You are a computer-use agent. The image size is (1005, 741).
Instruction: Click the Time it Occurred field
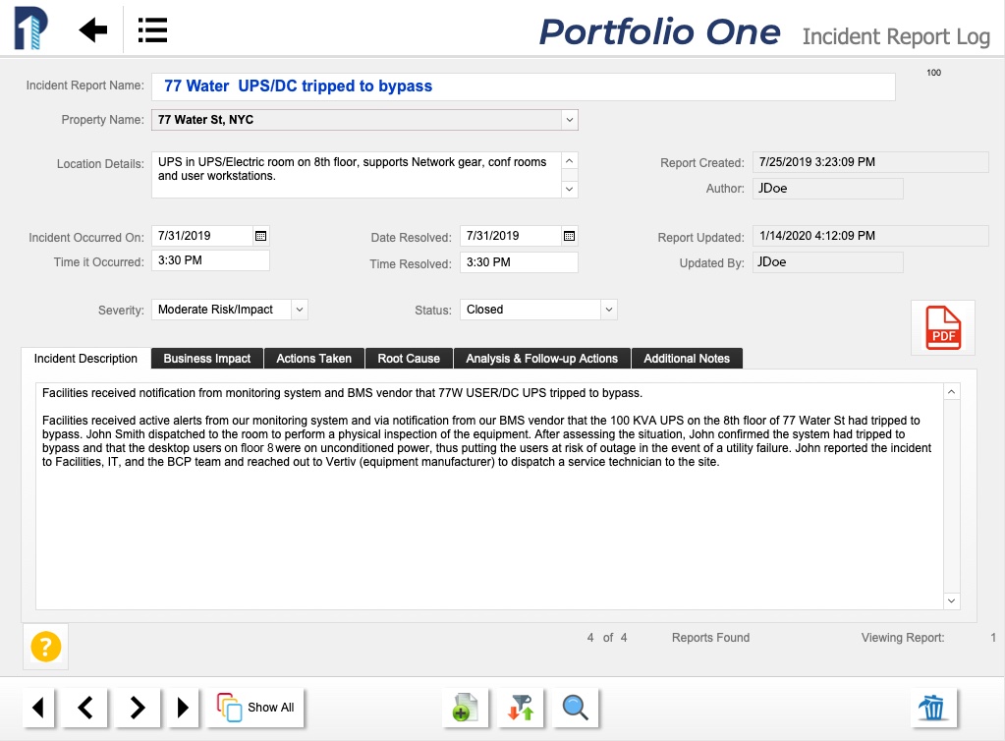tap(210, 260)
